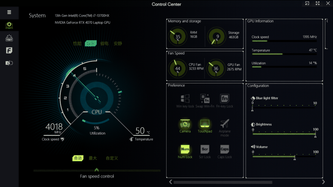This screenshot has width=333, height=187.
Task: Toggle Num Lock
Action: [185, 149]
